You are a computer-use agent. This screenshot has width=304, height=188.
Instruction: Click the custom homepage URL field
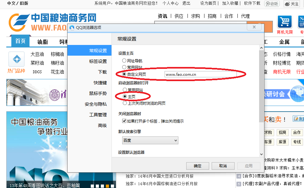pyautogui.click(x=200, y=74)
